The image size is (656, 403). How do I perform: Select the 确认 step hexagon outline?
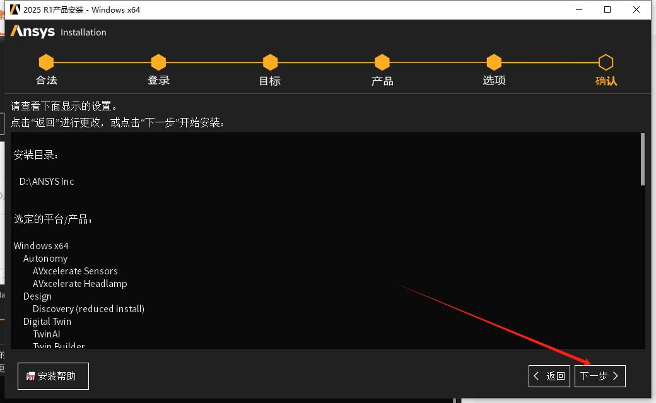point(606,62)
